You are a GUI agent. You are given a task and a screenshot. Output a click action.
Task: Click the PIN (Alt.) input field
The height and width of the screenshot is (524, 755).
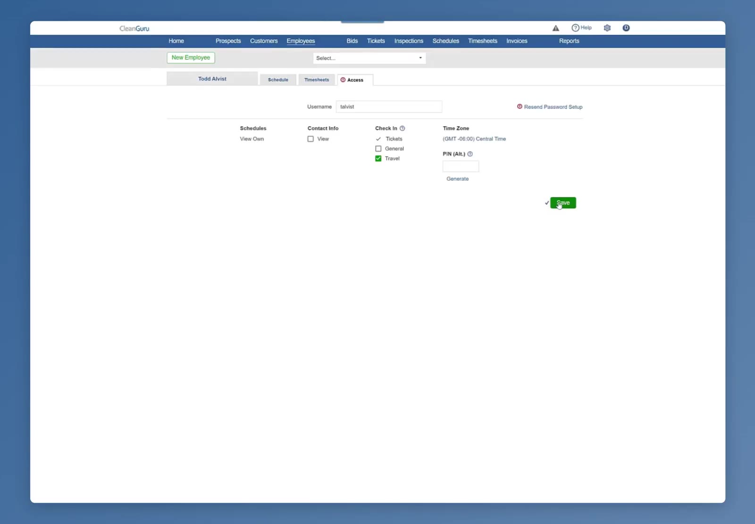pos(461,166)
